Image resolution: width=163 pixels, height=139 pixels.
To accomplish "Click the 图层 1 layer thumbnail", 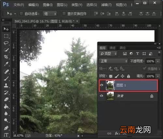I will point(110,85).
